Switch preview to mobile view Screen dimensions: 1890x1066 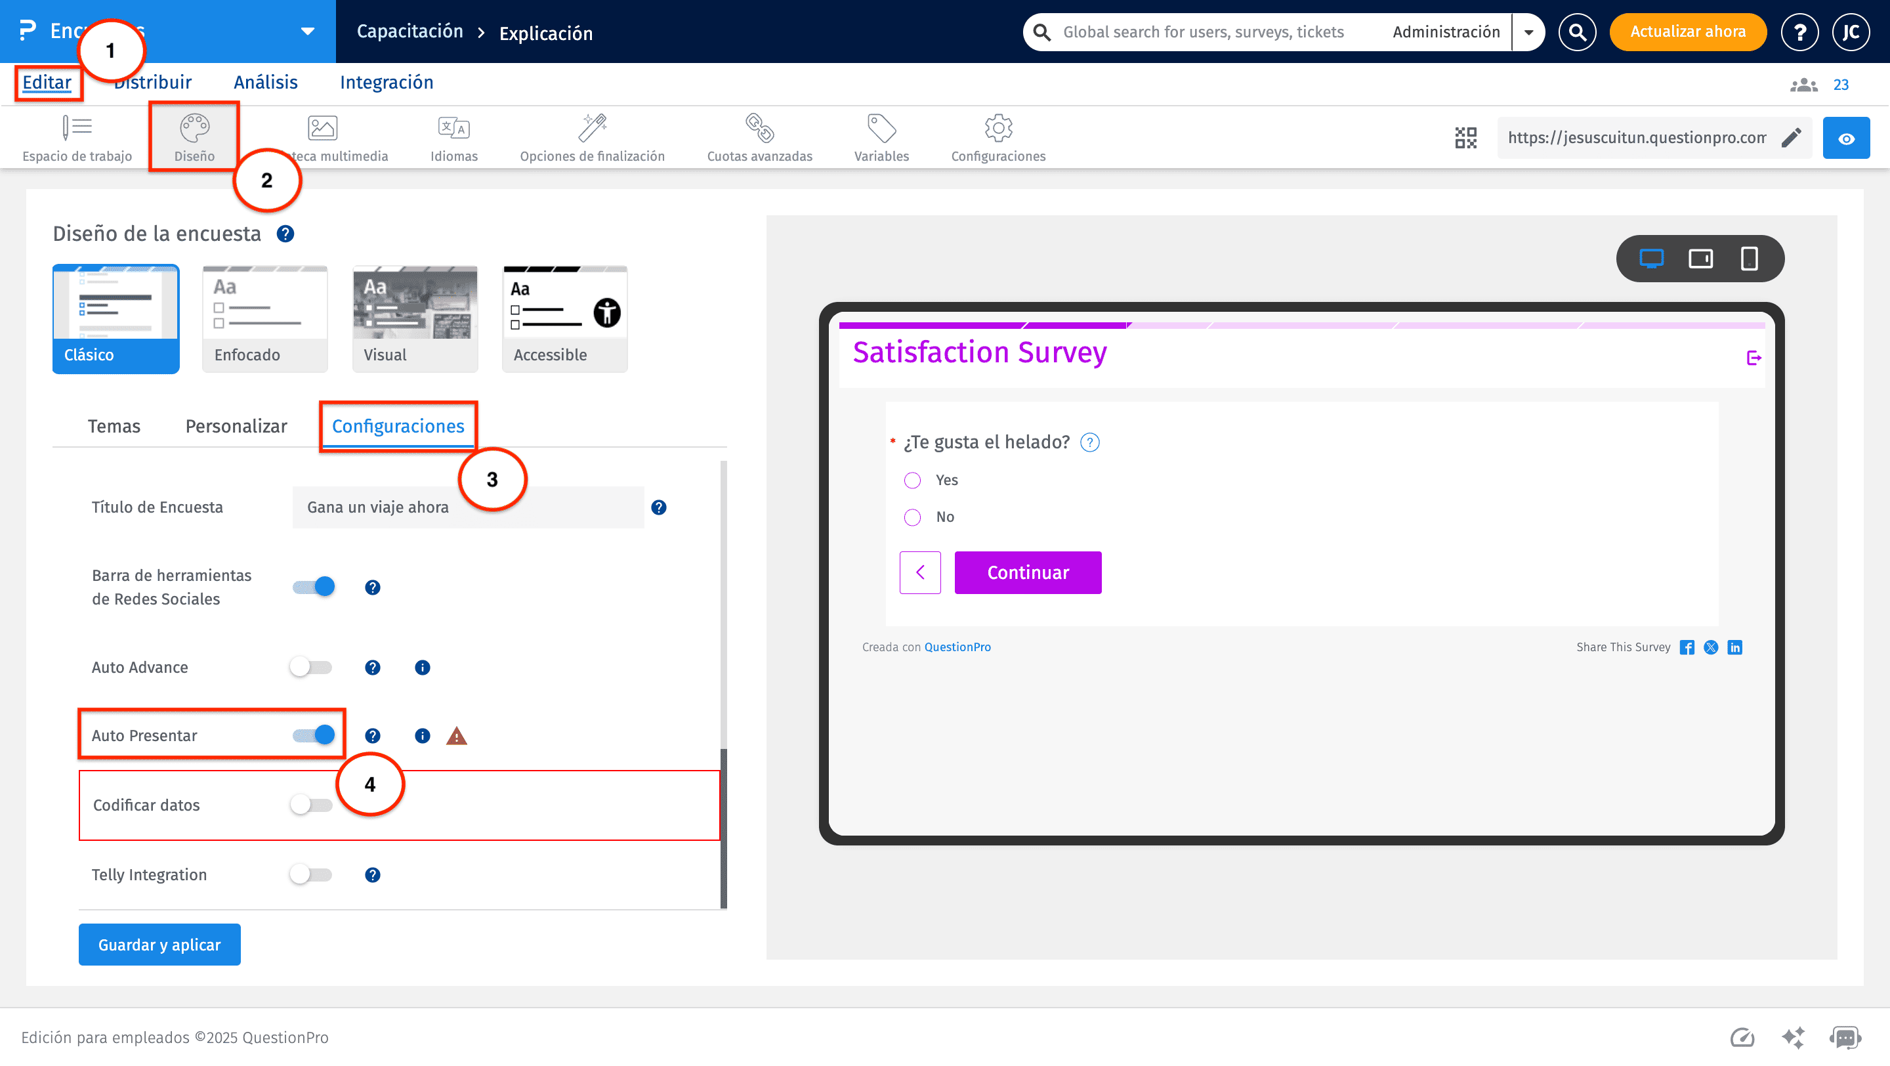click(x=1751, y=258)
